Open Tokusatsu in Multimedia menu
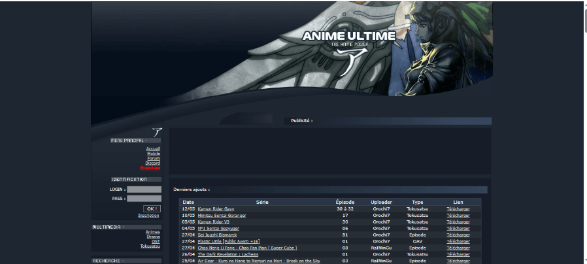The height and width of the screenshot is (264, 587). point(150,246)
